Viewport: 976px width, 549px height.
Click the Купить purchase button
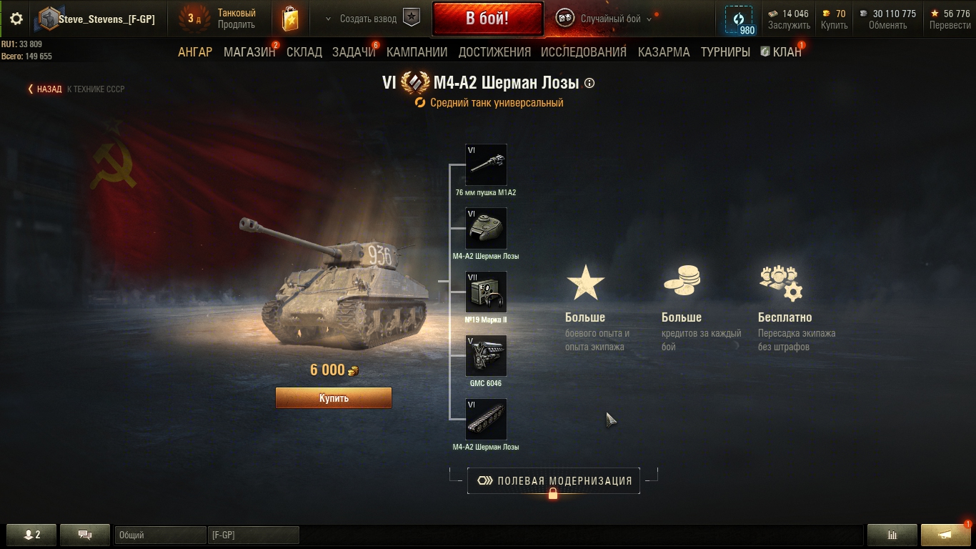click(334, 398)
